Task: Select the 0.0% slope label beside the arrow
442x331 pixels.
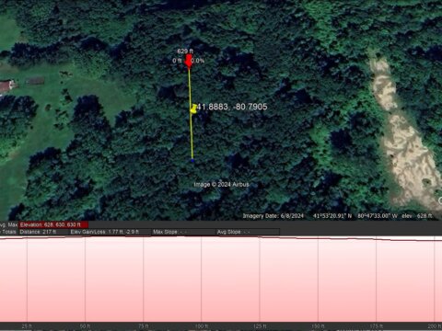Action: (198, 61)
